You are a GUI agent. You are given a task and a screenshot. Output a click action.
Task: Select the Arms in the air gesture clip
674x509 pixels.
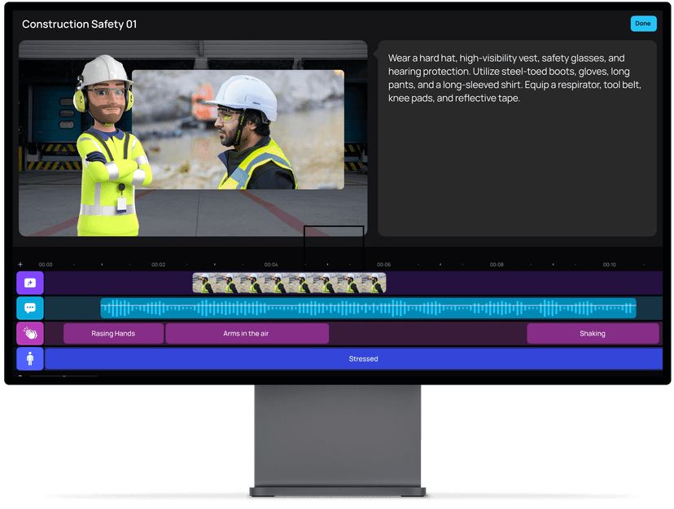click(x=247, y=333)
